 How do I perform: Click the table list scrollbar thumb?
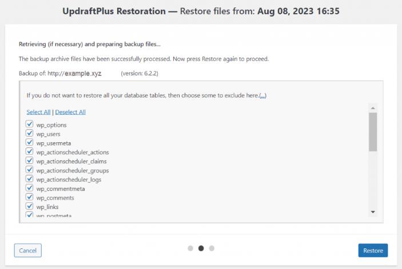point(373,131)
